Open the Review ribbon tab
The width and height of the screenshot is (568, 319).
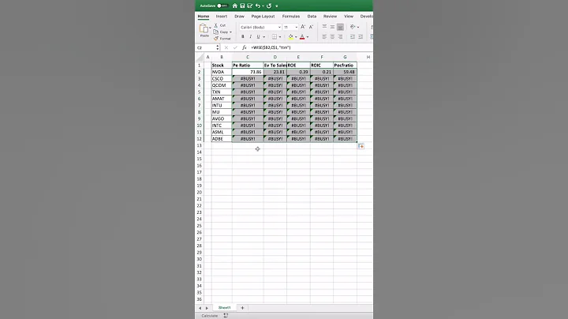point(330,17)
